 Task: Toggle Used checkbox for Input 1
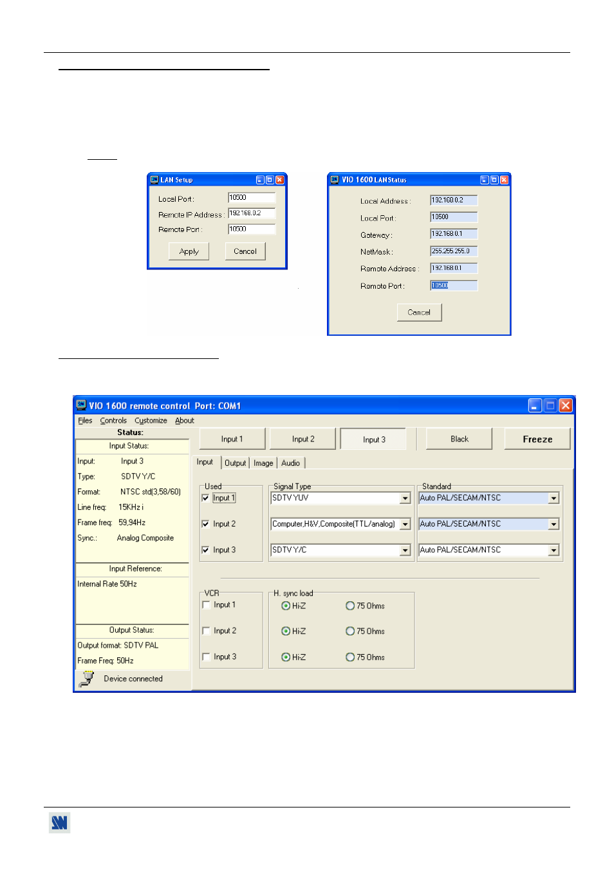click(206, 498)
